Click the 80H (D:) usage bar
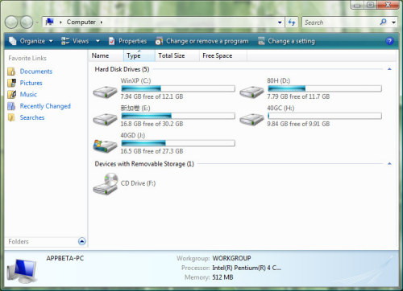Viewport: 403px width, 291px height. 325,88
